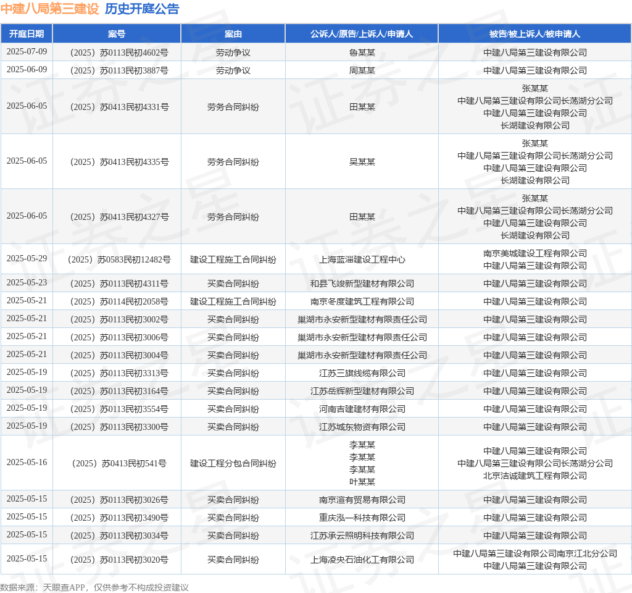Select plaintiff 江苏岳辉新型建材有限公司
The height and width of the screenshot is (593, 632).
362,391
